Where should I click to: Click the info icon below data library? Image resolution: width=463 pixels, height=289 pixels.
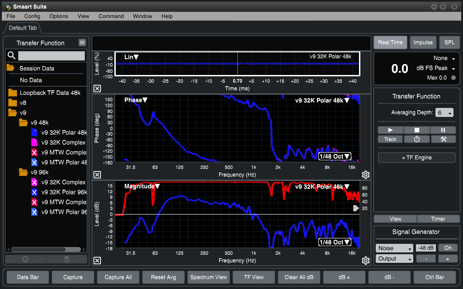pyautogui.click(x=26, y=259)
